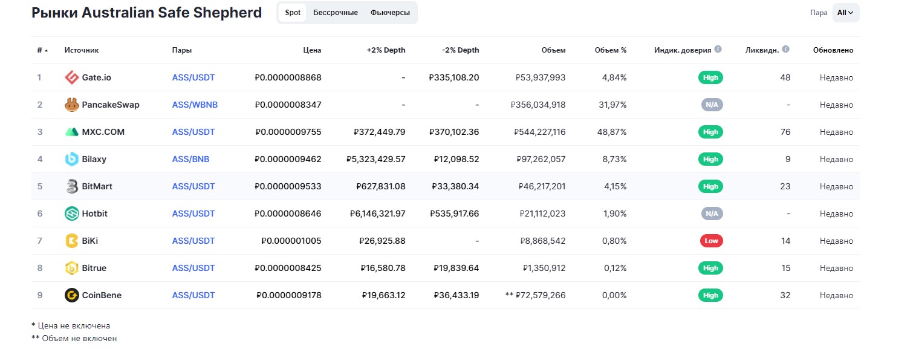Click the Bitrue exchange logo
The height and width of the screenshot is (349, 916).
coord(72,268)
